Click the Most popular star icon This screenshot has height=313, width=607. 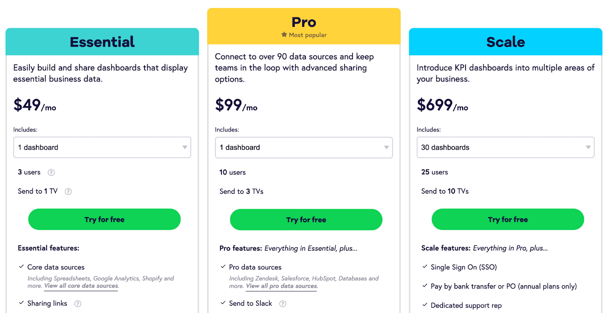point(284,34)
